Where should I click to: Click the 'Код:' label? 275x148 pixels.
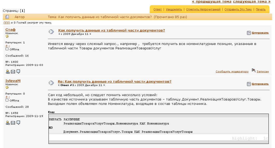pyautogui.click(x=51, y=112)
